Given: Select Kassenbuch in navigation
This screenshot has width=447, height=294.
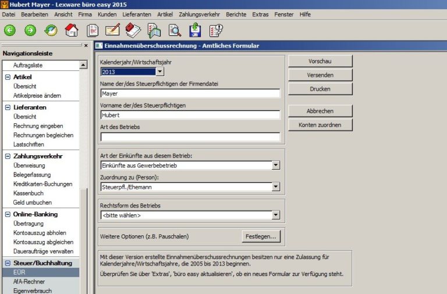Looking at the screenshot, I should pyautogui.click(x=28, y=193).
